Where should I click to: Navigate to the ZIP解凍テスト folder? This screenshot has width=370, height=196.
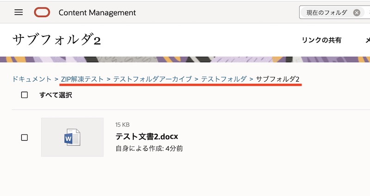[82, 79]
